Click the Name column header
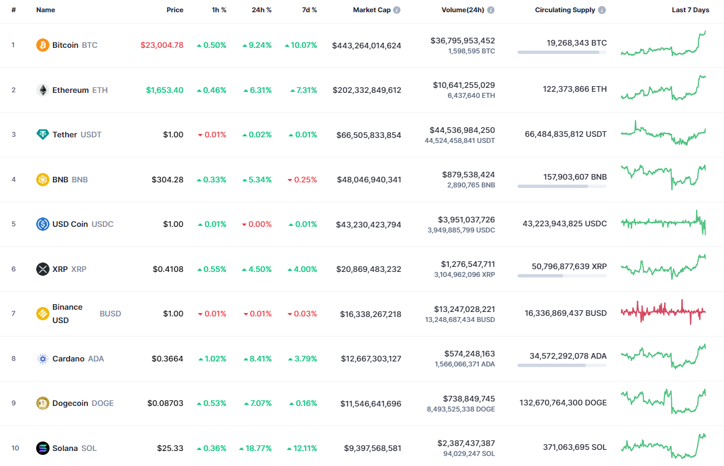Viewport: 724px width, 466px height. [x=45, y=9]
